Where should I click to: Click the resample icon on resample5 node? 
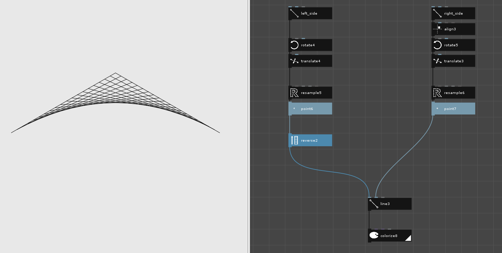294,93
